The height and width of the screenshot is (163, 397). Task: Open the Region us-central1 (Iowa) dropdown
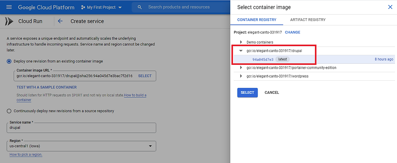click(81, 146)
